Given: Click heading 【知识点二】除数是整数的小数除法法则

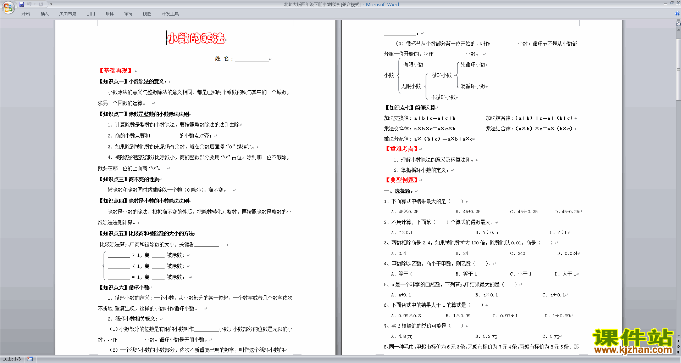Looking at the screenshot, I should click(144, 114).
